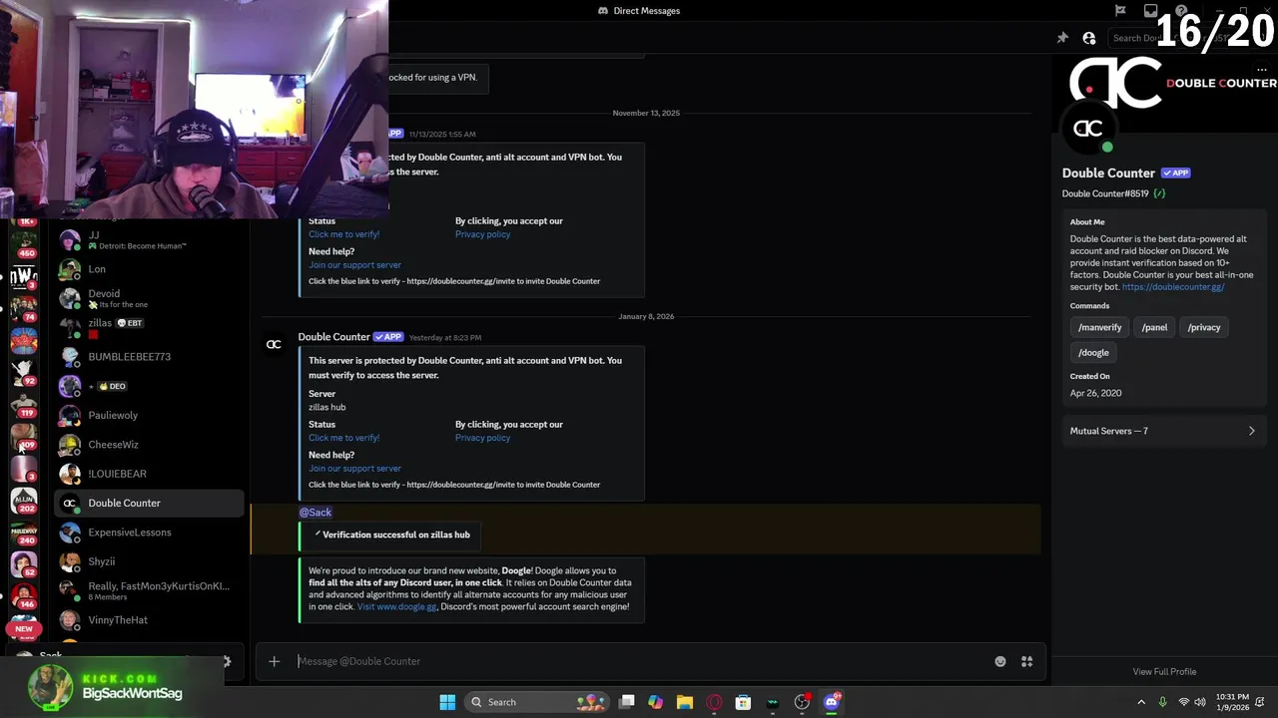Open Privacy policy link in January message

[x=482, y=438]
